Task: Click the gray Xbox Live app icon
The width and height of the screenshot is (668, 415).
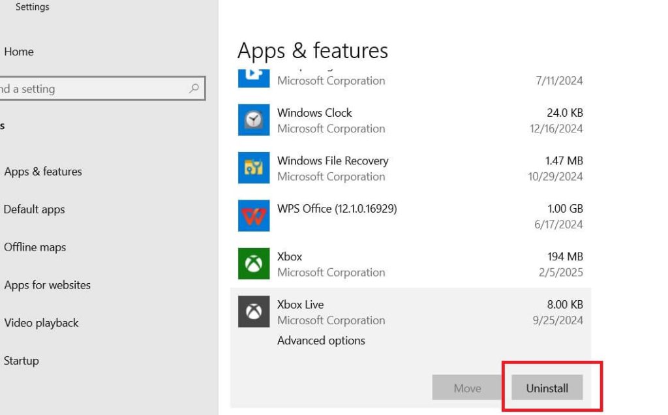Action: click(254, 311)
